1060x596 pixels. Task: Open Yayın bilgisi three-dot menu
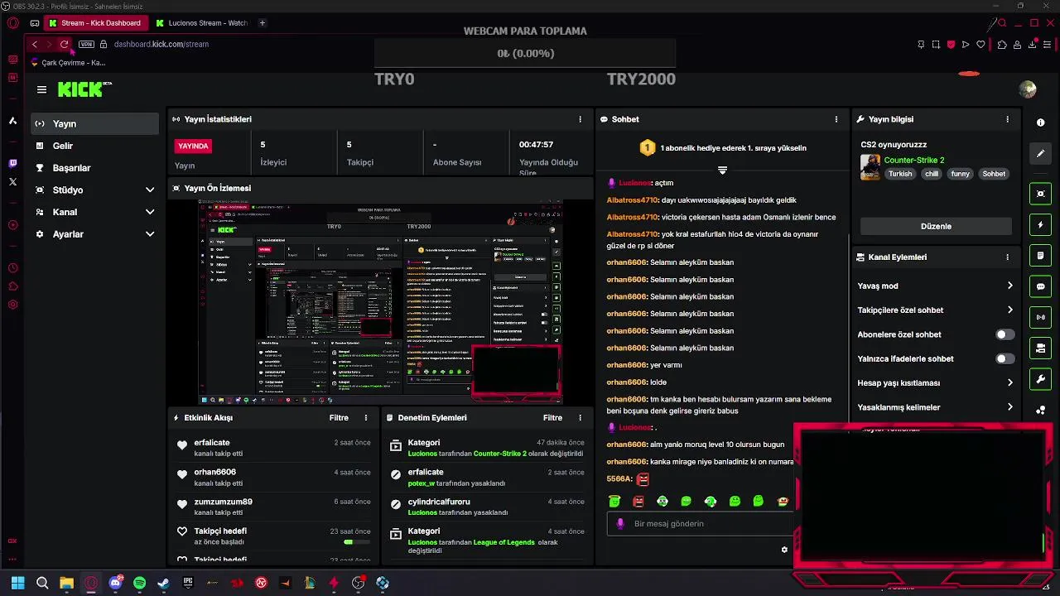pos(1007,119)
